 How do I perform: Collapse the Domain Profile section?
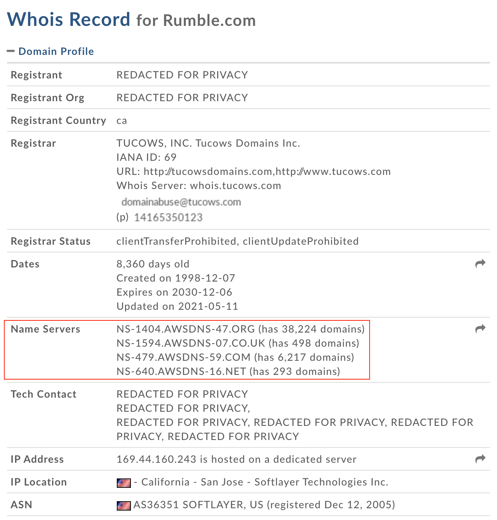click(56, 51)
